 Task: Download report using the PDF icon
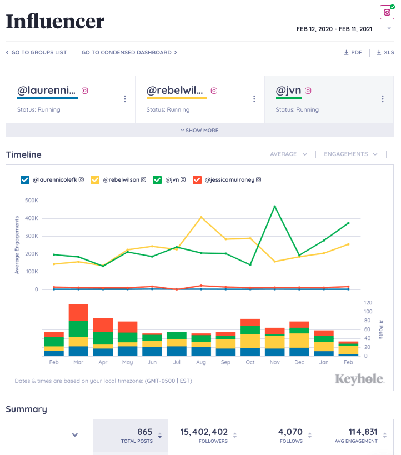pyautogui.click(x=353, y=53)
